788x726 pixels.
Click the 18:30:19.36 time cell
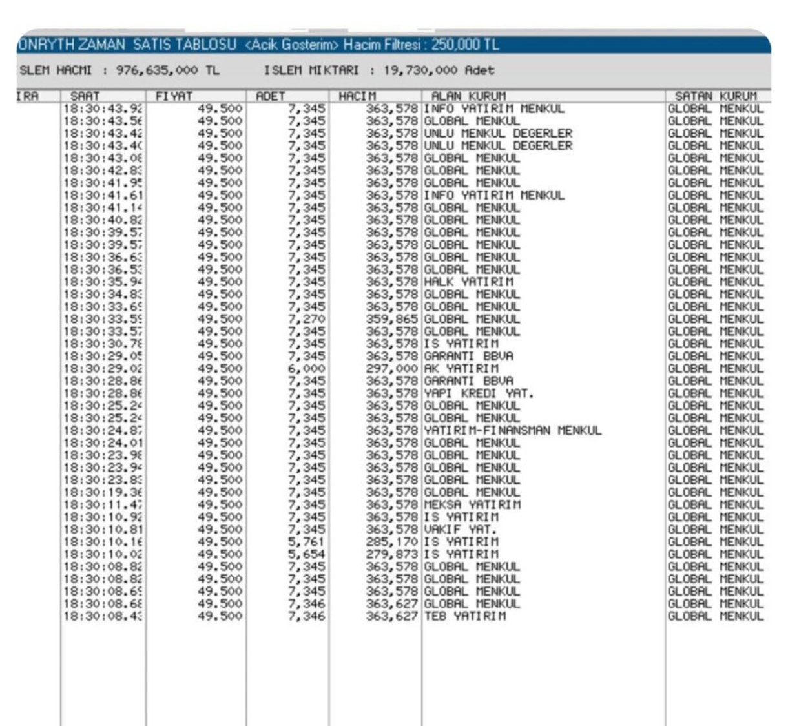103,492
